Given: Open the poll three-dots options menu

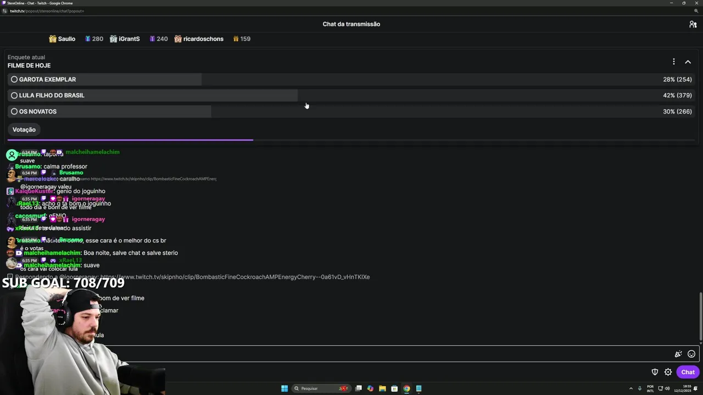Looking at the screenshot, I should click(x=673, y=61).
